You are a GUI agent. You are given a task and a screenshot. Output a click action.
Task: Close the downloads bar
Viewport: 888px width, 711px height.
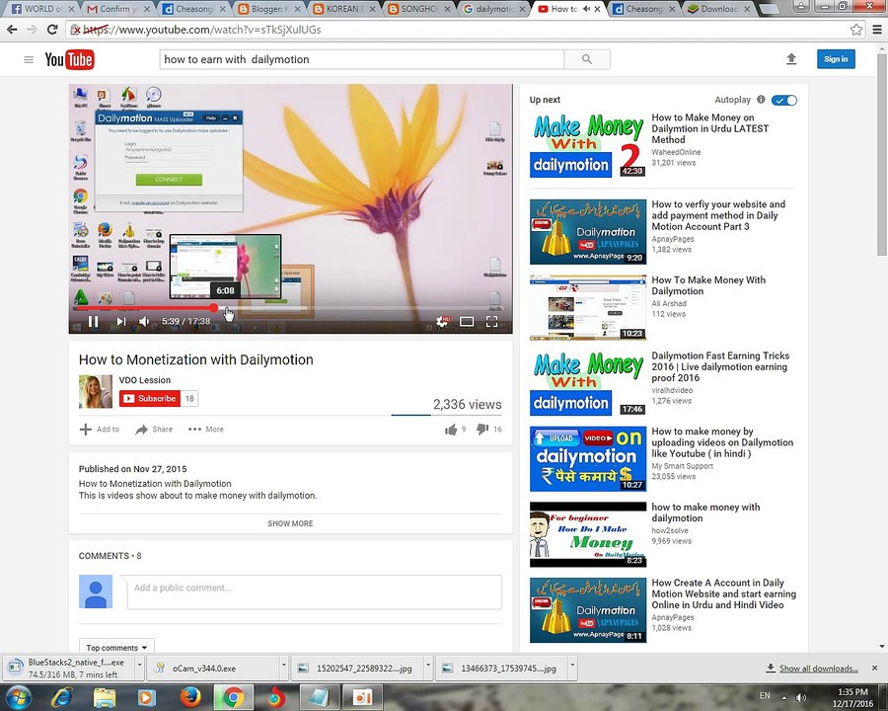click(874, 668)
